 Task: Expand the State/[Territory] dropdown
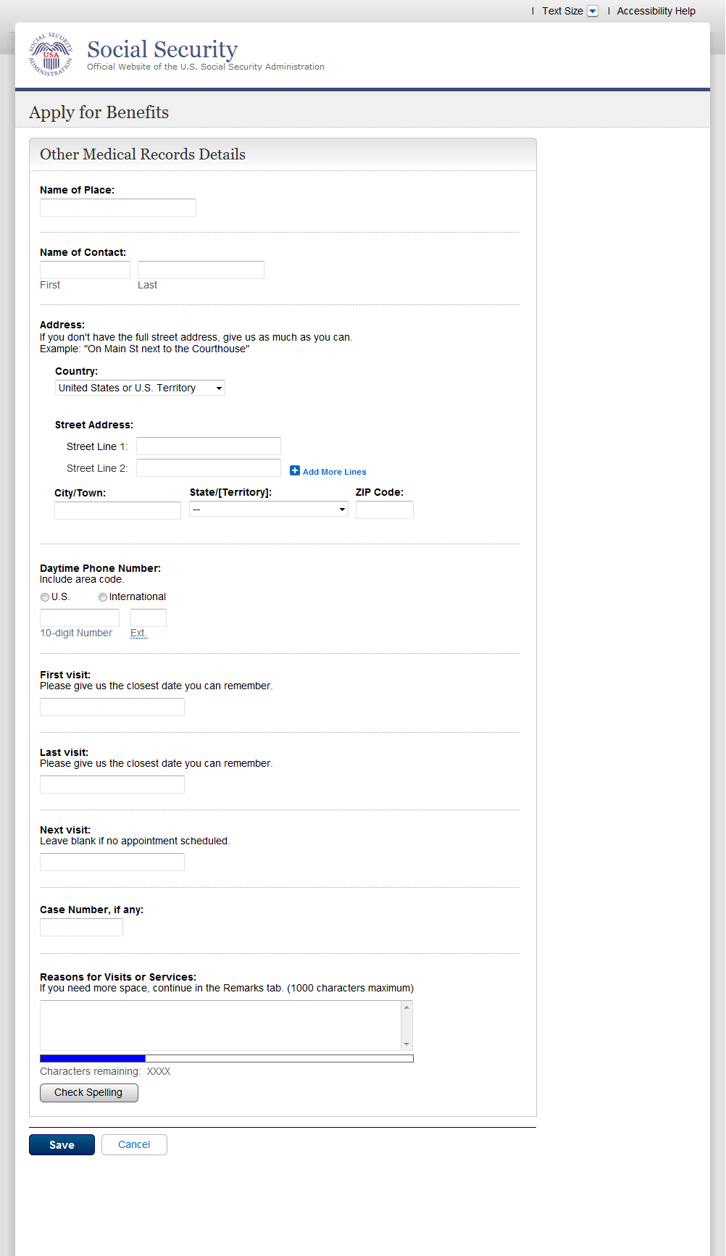(269, 510)
